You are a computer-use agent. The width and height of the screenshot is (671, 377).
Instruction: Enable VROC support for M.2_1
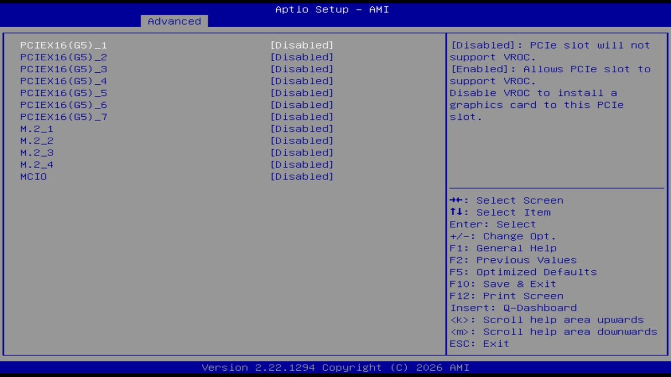coord(302,128)
